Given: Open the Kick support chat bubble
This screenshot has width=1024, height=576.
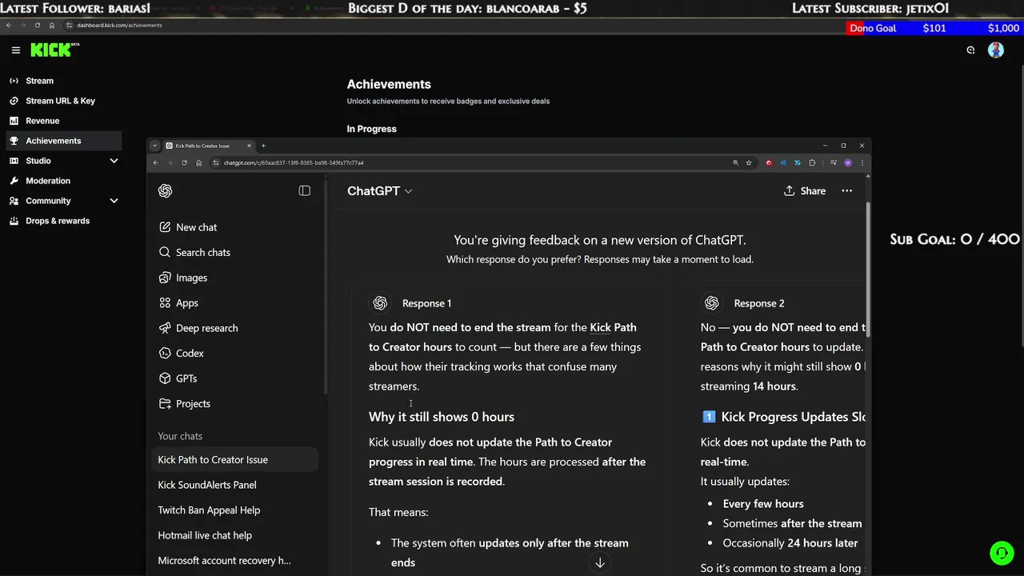Looking at the screenshot, I should (x=1002, y=553).
